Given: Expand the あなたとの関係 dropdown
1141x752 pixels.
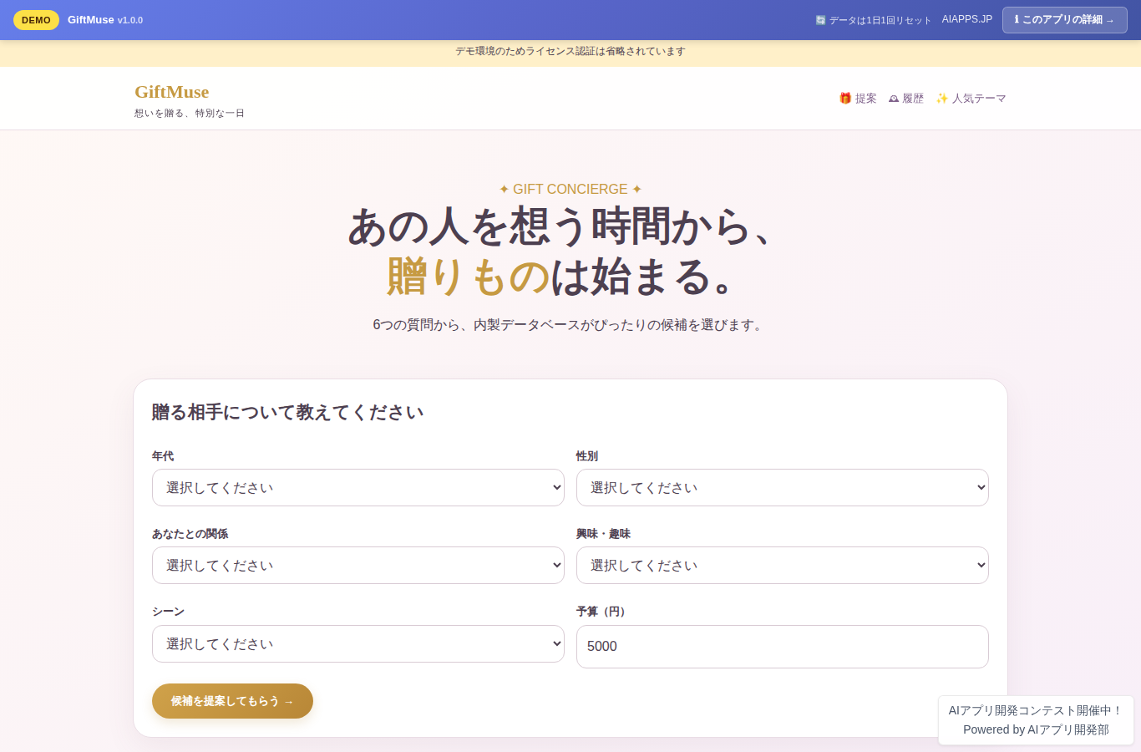Looking at the screenshot, I should pos(358,565).
